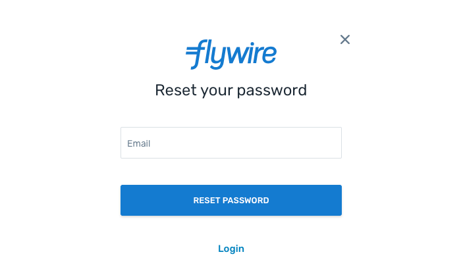Tap the gray X close icon

coord(345,39)
